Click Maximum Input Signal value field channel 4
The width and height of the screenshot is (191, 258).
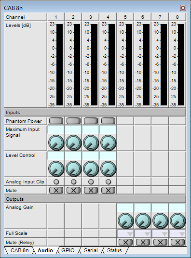(108, 129)
